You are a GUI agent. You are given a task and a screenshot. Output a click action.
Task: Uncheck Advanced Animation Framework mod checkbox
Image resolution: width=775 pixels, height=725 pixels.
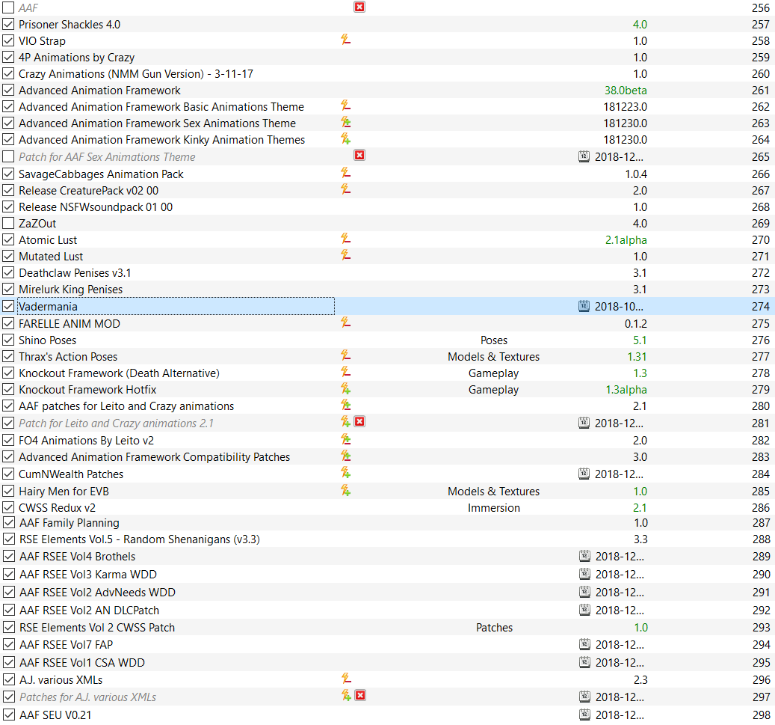tap(8, 90)
